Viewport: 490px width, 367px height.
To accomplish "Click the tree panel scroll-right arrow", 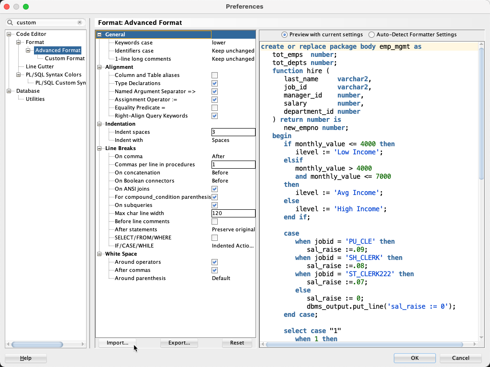I will 83,344.
